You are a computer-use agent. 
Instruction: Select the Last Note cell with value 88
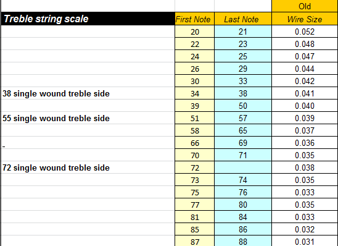tap(243, 241)
